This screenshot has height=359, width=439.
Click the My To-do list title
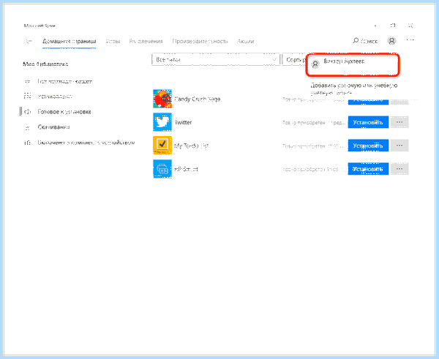[192, 146]
